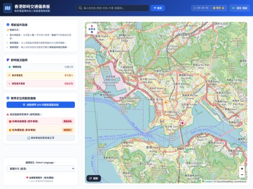
Task: Select the red accident legend row
Action: coord(41,84)
